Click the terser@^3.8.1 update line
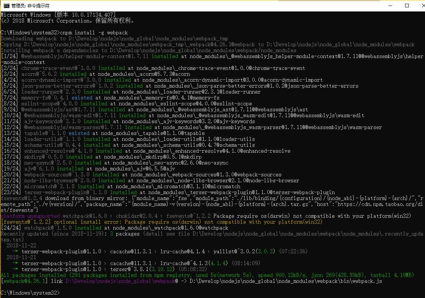This screenshot has height=298, width=425. 110,269
